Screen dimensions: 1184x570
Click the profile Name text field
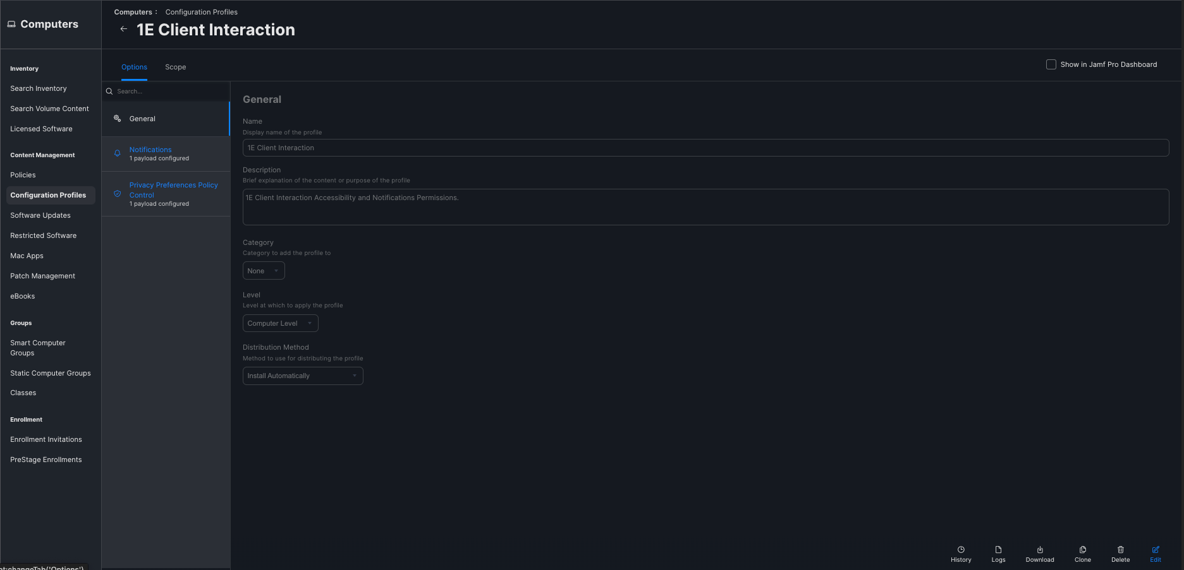(x=705, y=148)
